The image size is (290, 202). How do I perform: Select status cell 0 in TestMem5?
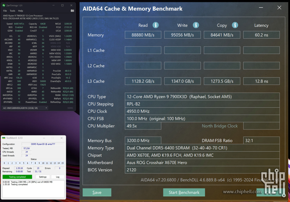[4, 163]
